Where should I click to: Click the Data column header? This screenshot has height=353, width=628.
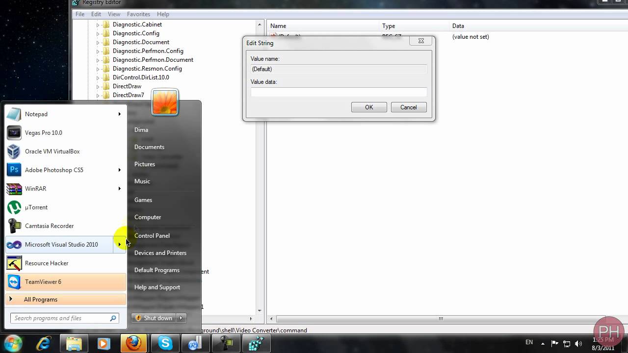point(538,26)
